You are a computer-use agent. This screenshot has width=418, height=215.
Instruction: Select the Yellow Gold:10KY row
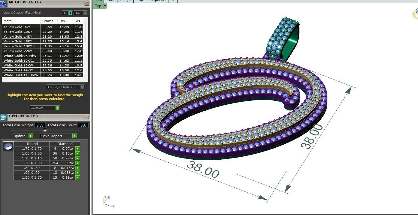pyautogui.click(x=43, y=32)
